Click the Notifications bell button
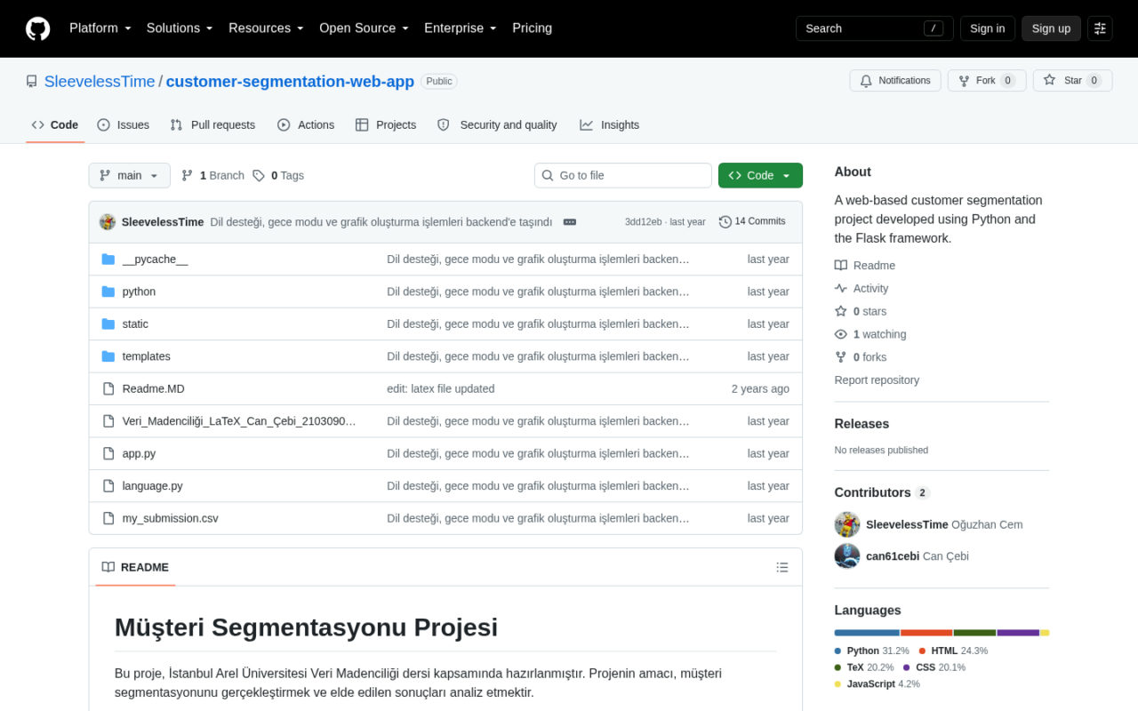 (895, 81)
